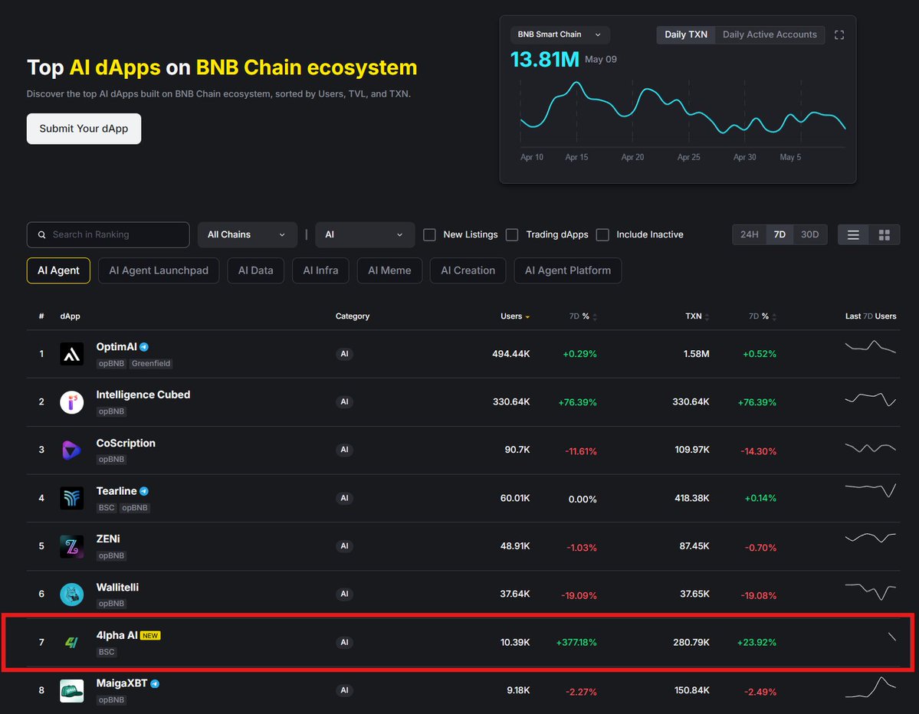
Task: Select the AI Agent tab
Action: pos(58,270)
